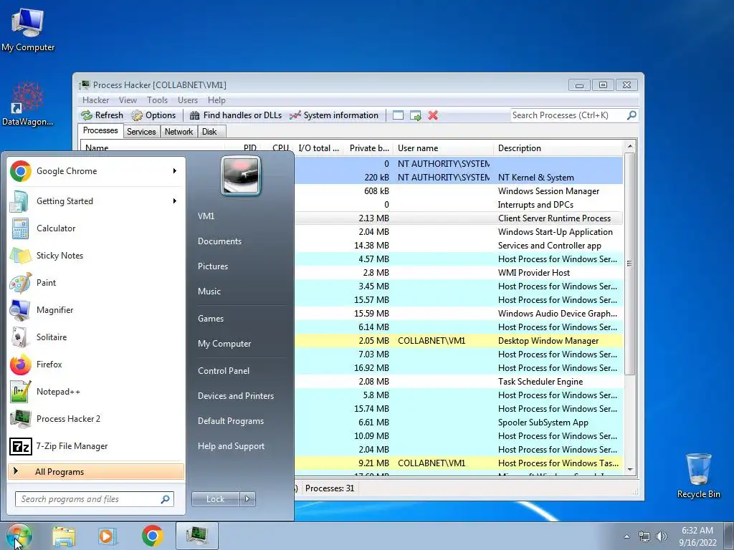Click the user account picture in Start menu

[241, 176]
